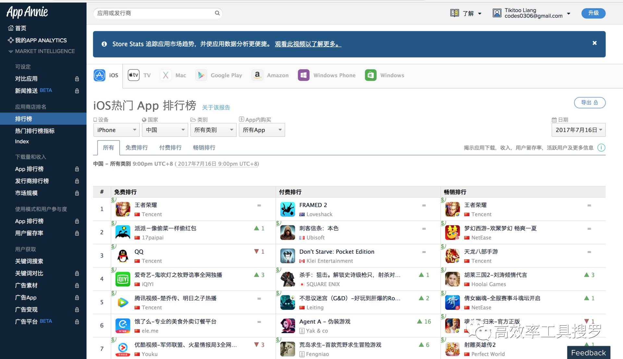Select the iOS App Store icon
The width and height of the screenshot is (623, 359).
100,75
